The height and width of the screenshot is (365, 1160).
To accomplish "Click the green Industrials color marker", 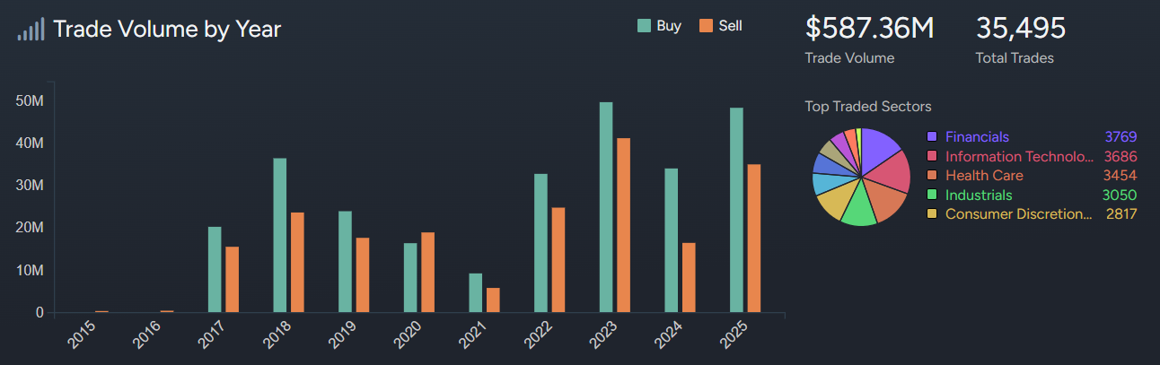I will (x=932, y=196).
